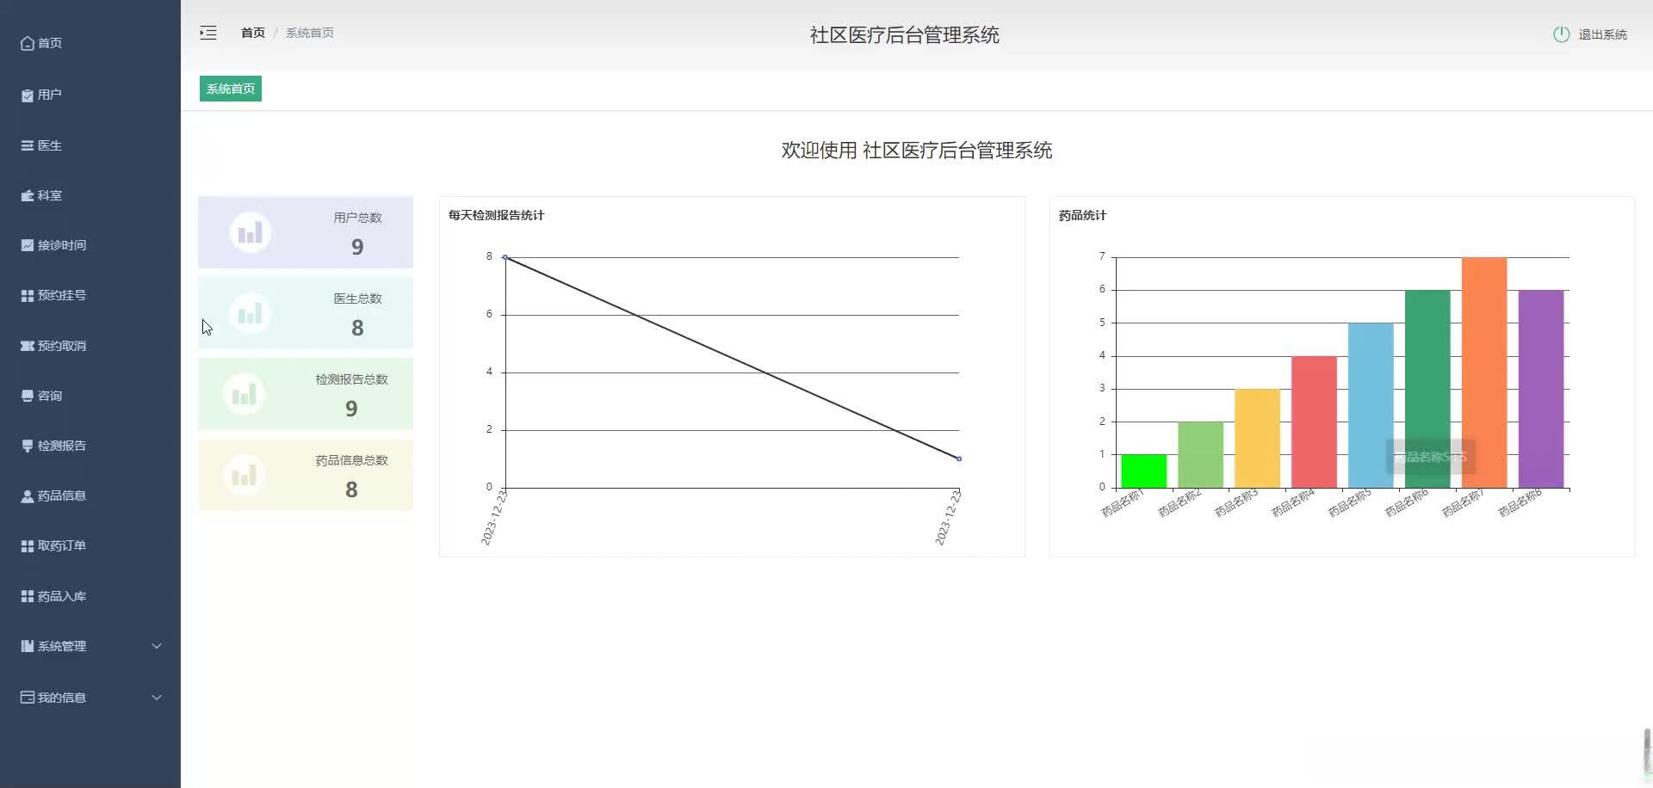The image size is (1653, 788).
Task: Click the chart icon in 检测报告总数 card
Action: click(x=245, y=394)
